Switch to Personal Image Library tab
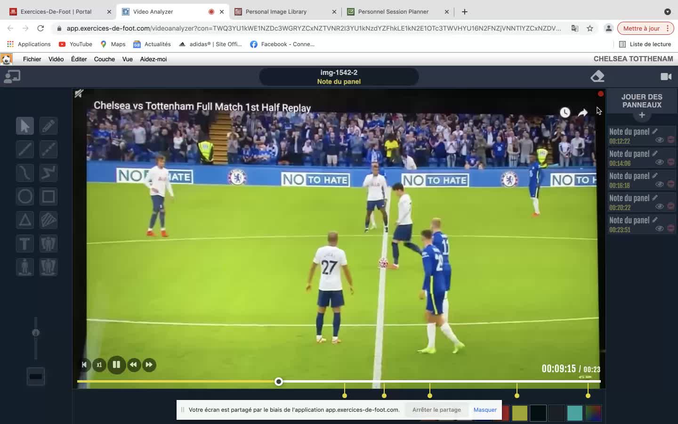This screenshot has width=678, height=424. 285,11
